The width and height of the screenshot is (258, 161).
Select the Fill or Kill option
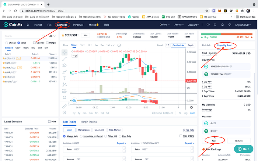pyautogui.click(x=105, y=136)
